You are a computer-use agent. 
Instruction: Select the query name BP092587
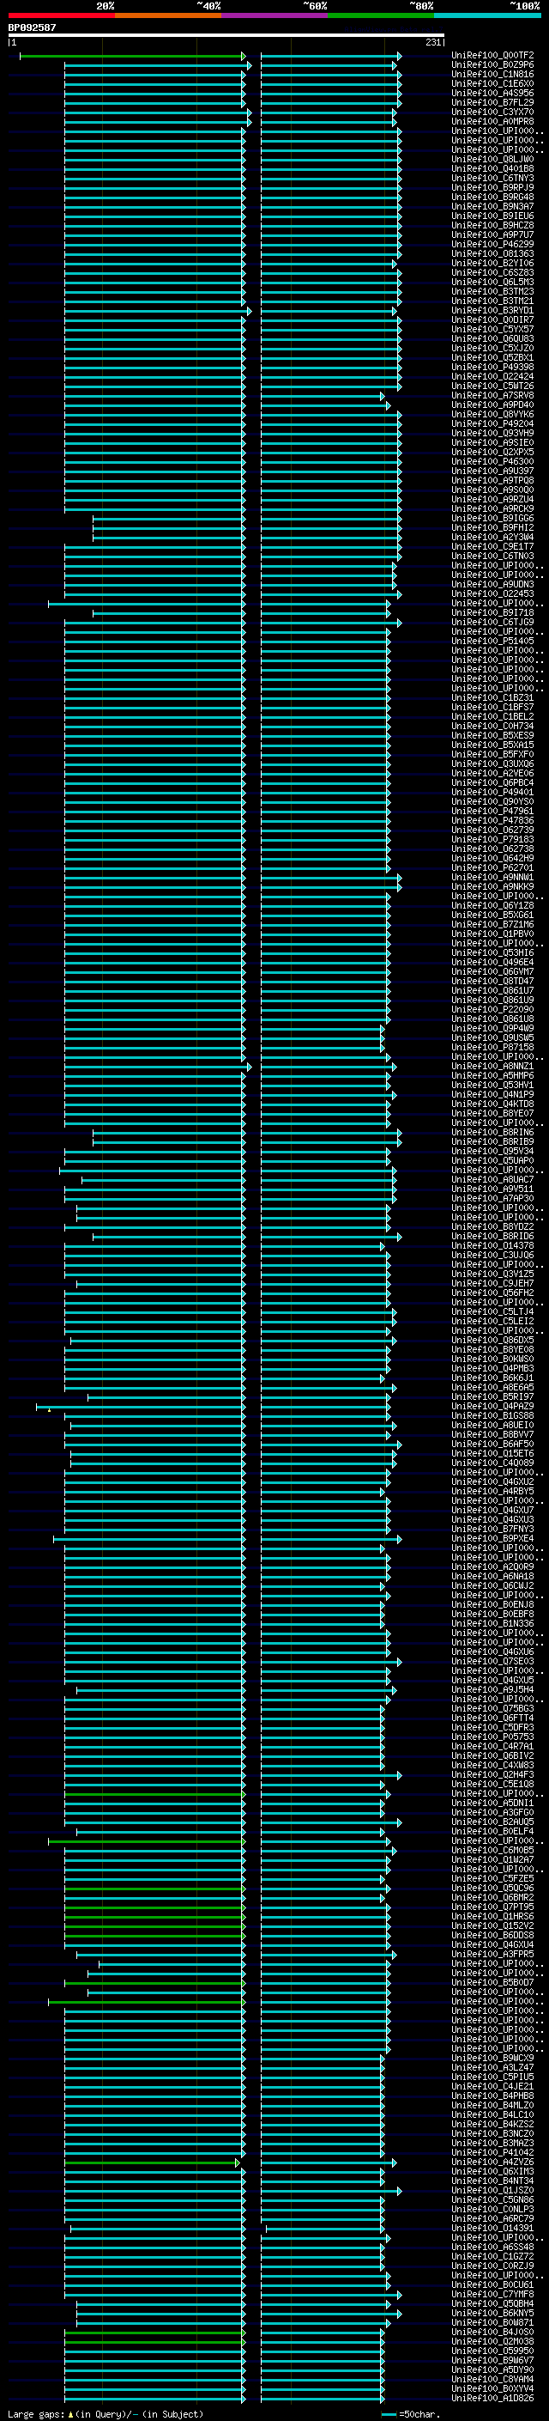(x=32, y=27)
